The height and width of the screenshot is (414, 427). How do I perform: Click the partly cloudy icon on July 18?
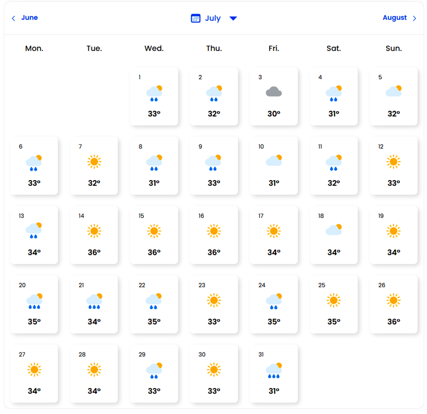tap(334, 230)
